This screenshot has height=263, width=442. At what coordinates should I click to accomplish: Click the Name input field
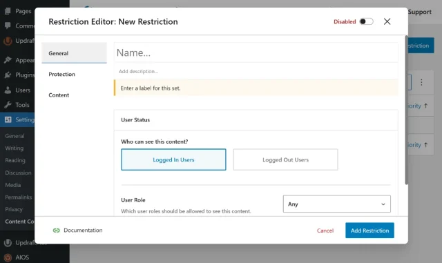click(x=256, y=52)
